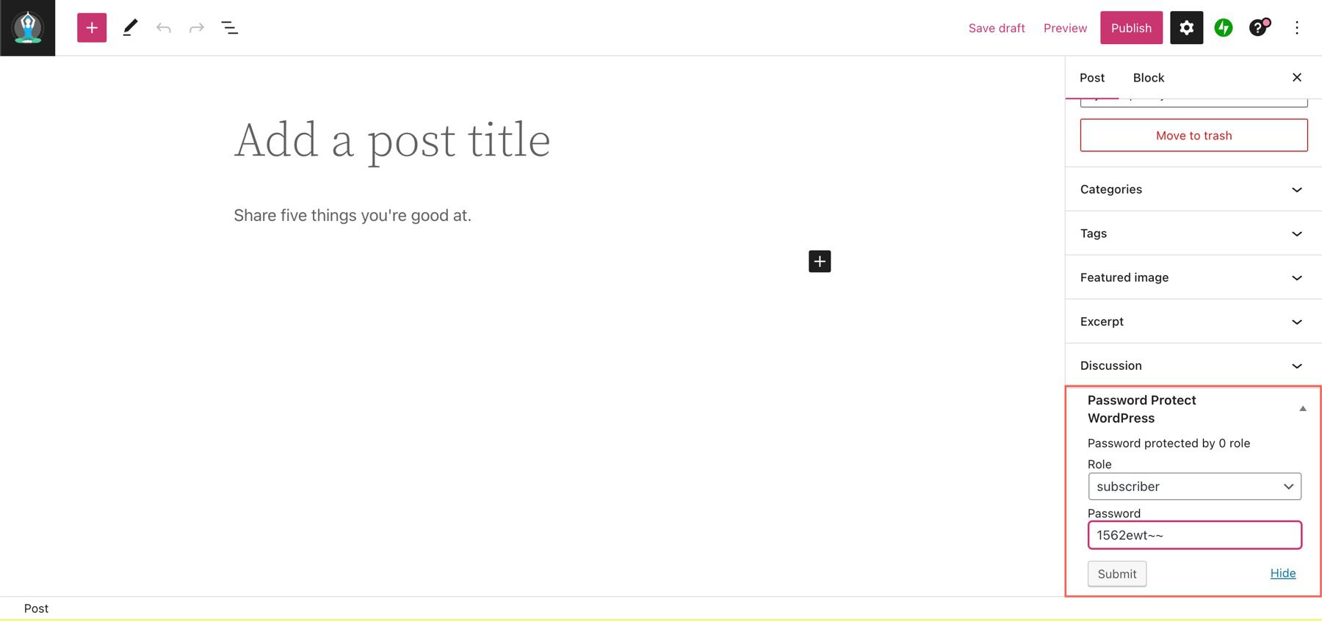Collapse the Password Protect WordPress panel
Viewport: 1322px width, 621px height.
click(x=1303, y=408)
